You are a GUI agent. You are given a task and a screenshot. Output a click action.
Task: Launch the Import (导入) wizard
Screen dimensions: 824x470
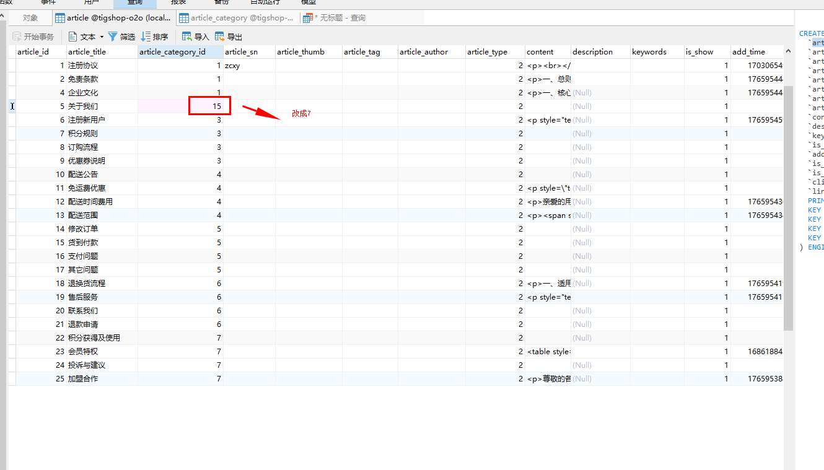click(x=186, y=37)
